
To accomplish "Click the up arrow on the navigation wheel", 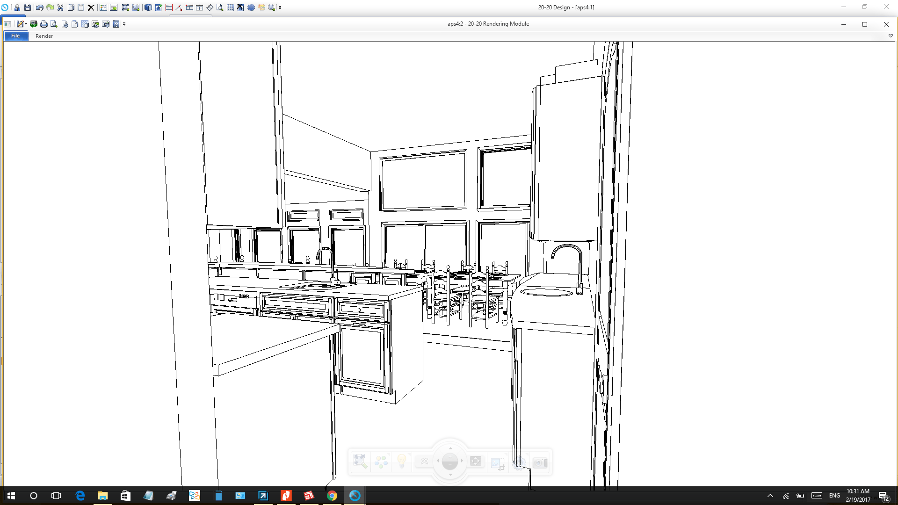I will point(450,448).
